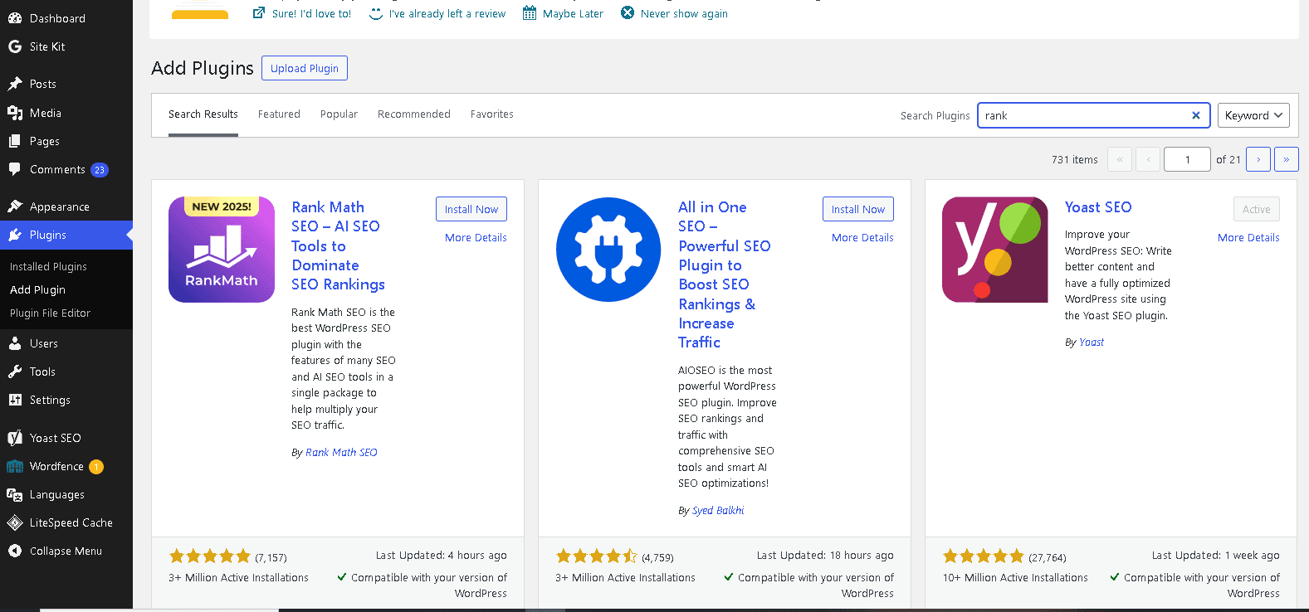Click the circled X icon beside Never show again
Viewport: 1309px width, 612px height.
pos(628,12)
